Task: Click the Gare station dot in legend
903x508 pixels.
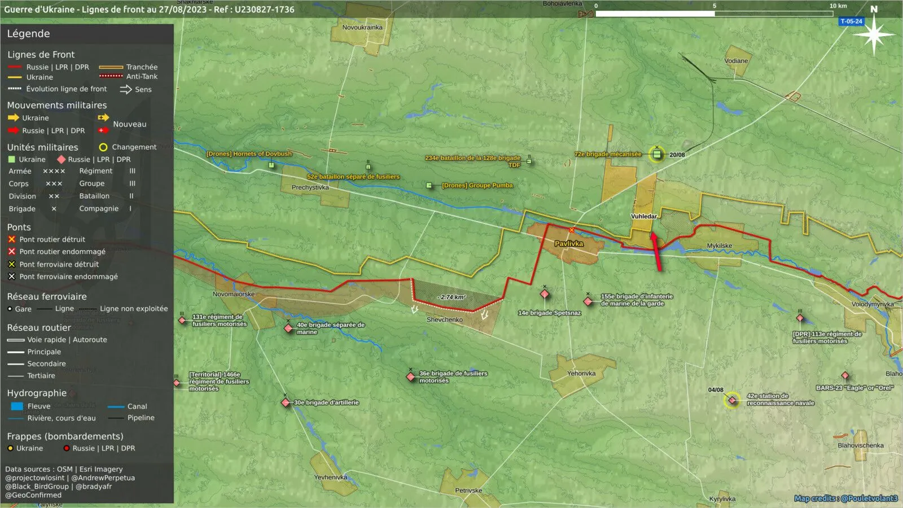Action: [10, 309]
